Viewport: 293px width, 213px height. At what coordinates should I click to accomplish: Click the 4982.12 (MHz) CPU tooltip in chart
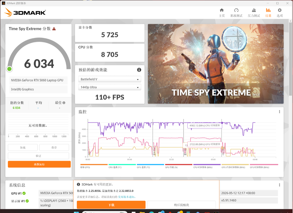pos(205,125)
